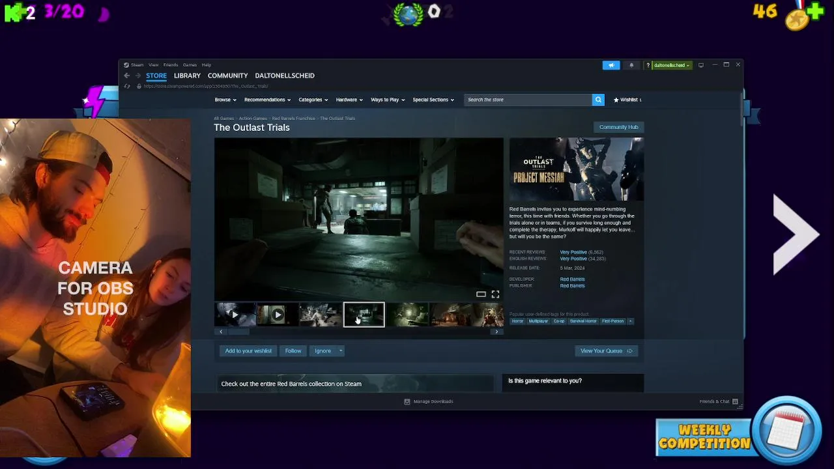Open the View menu
The width and height of the screenshot is (834, 469).
pyautogui.click(x=153, y=65)
